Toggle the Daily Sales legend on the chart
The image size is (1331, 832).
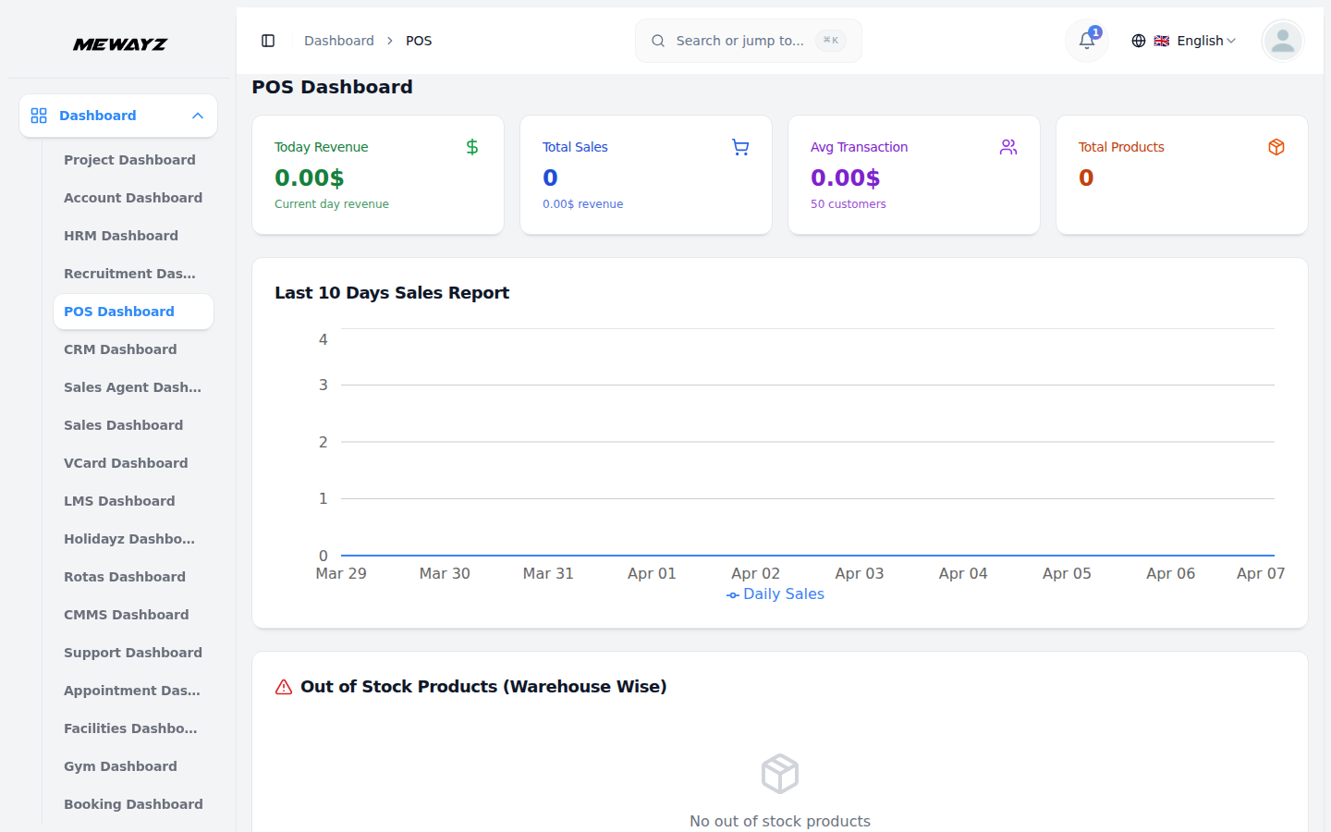(x=775, y=593)
